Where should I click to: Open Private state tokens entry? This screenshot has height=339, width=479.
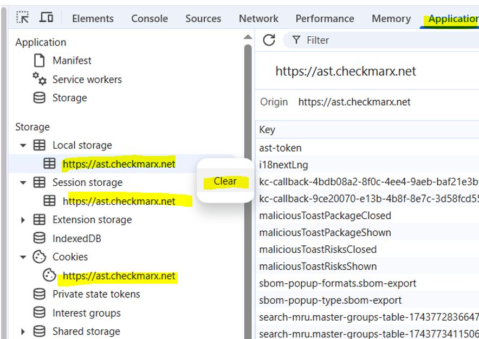pos(96,294)
